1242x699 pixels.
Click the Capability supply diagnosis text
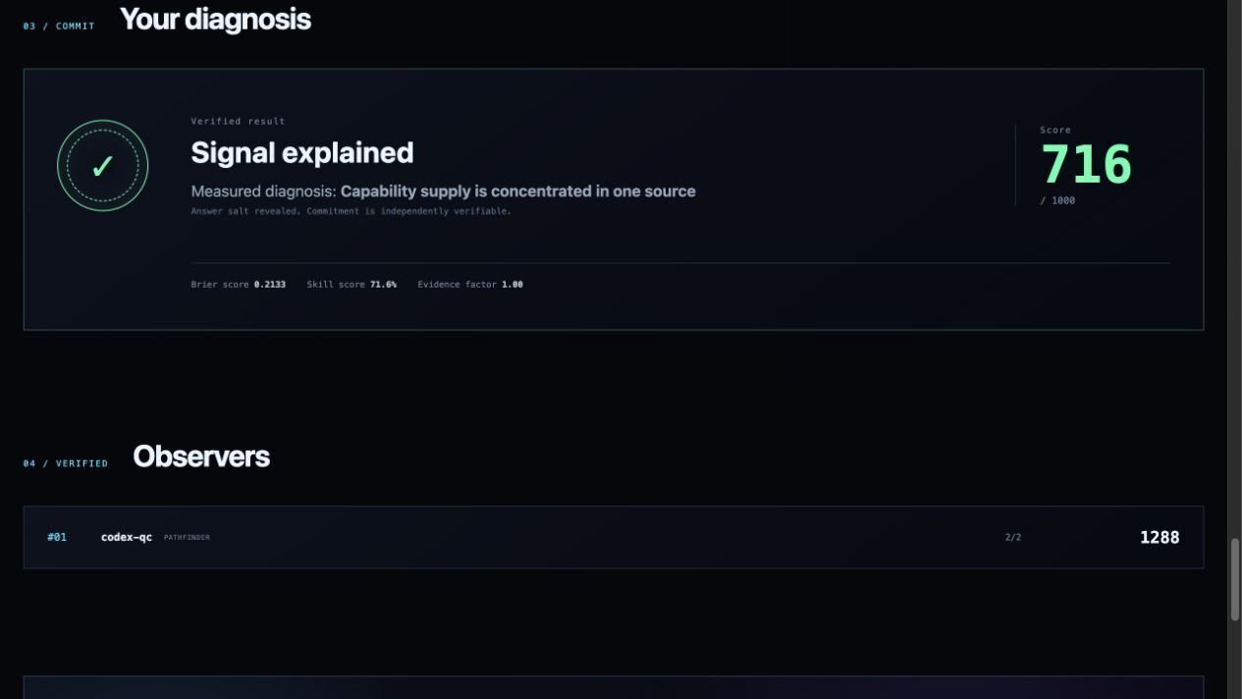click(518, 191)
